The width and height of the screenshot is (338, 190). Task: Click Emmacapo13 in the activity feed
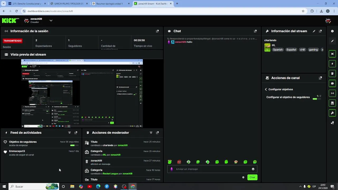click(17, 151)
